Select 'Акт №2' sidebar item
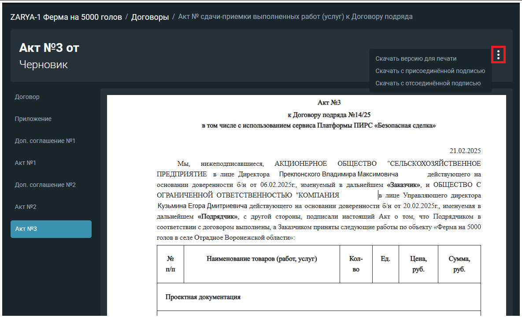Screen dimensions: 522x318 pyautogui.click(x=26, y=206)
